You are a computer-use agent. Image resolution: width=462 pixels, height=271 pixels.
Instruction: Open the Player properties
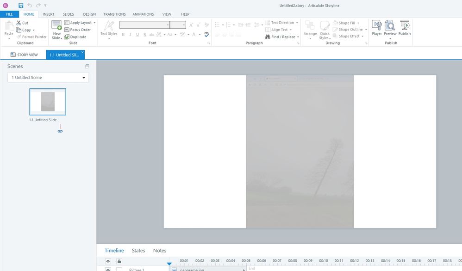point(377,28)
